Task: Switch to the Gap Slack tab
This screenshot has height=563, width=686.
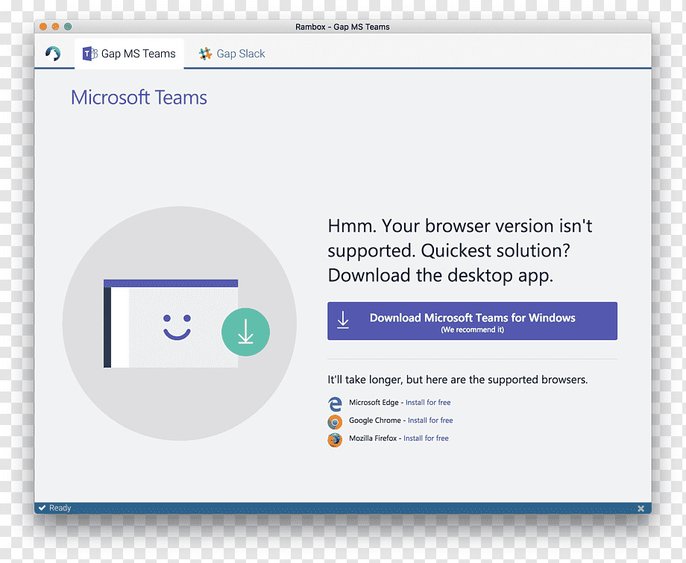Action: point(232,54)
